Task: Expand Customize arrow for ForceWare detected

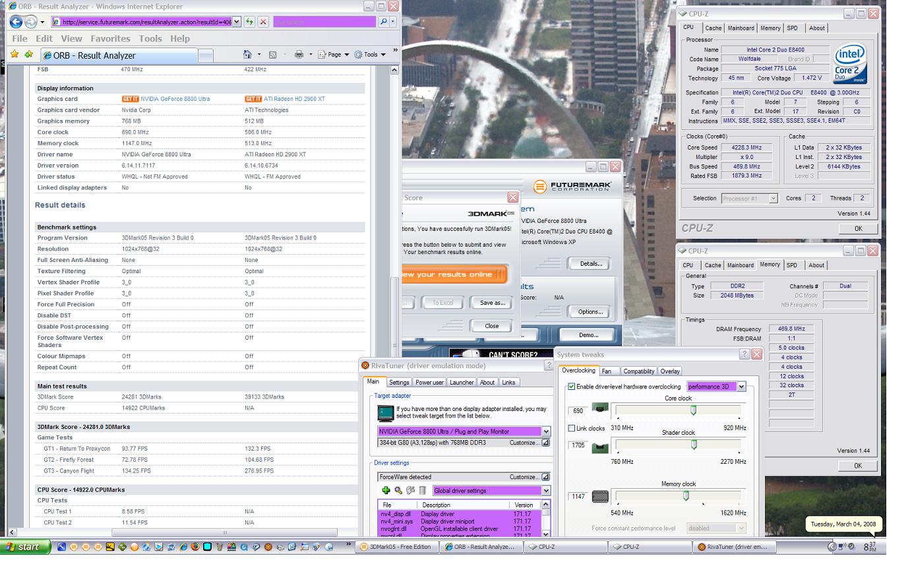Action: pos(545,477)
